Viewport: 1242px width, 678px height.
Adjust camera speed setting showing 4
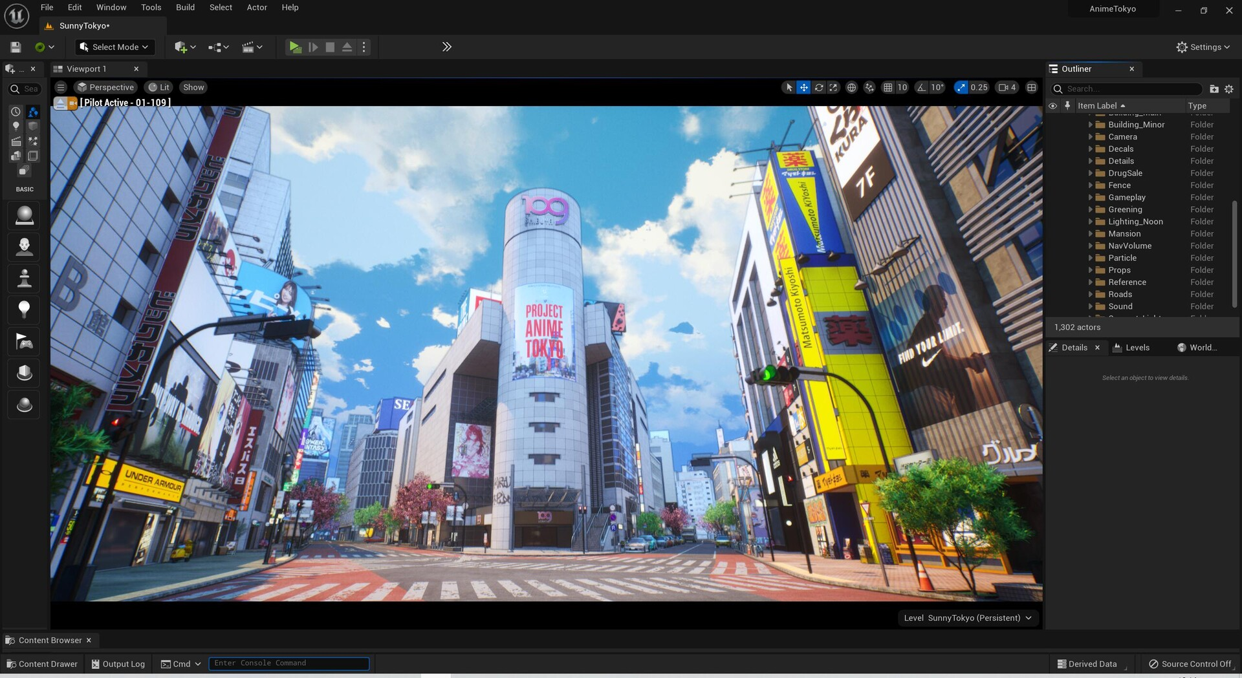[1007, 87]
